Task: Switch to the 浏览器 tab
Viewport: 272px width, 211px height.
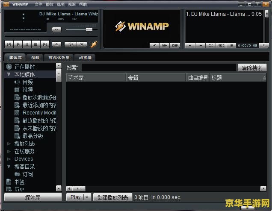Action: [x=85, y=58]
